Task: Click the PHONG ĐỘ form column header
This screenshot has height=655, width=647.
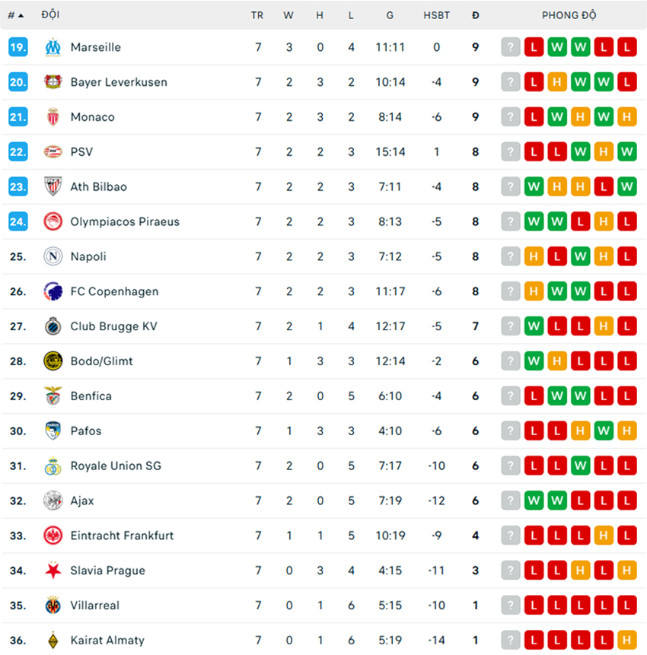Action: pyautogui.click(x=569, y=15)
